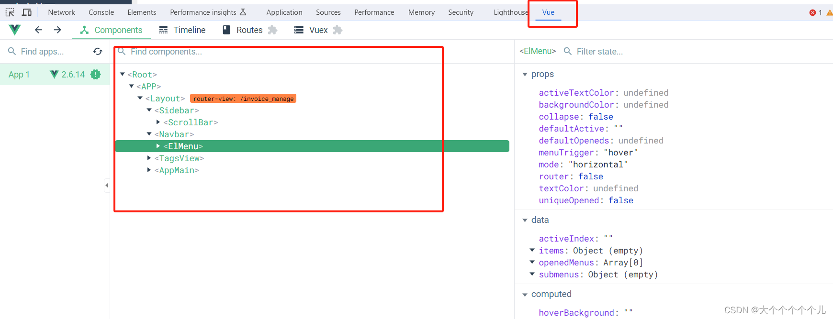Select App 1 in the apps list
Screen dimensions: 833x319
(x=55, y=75)
